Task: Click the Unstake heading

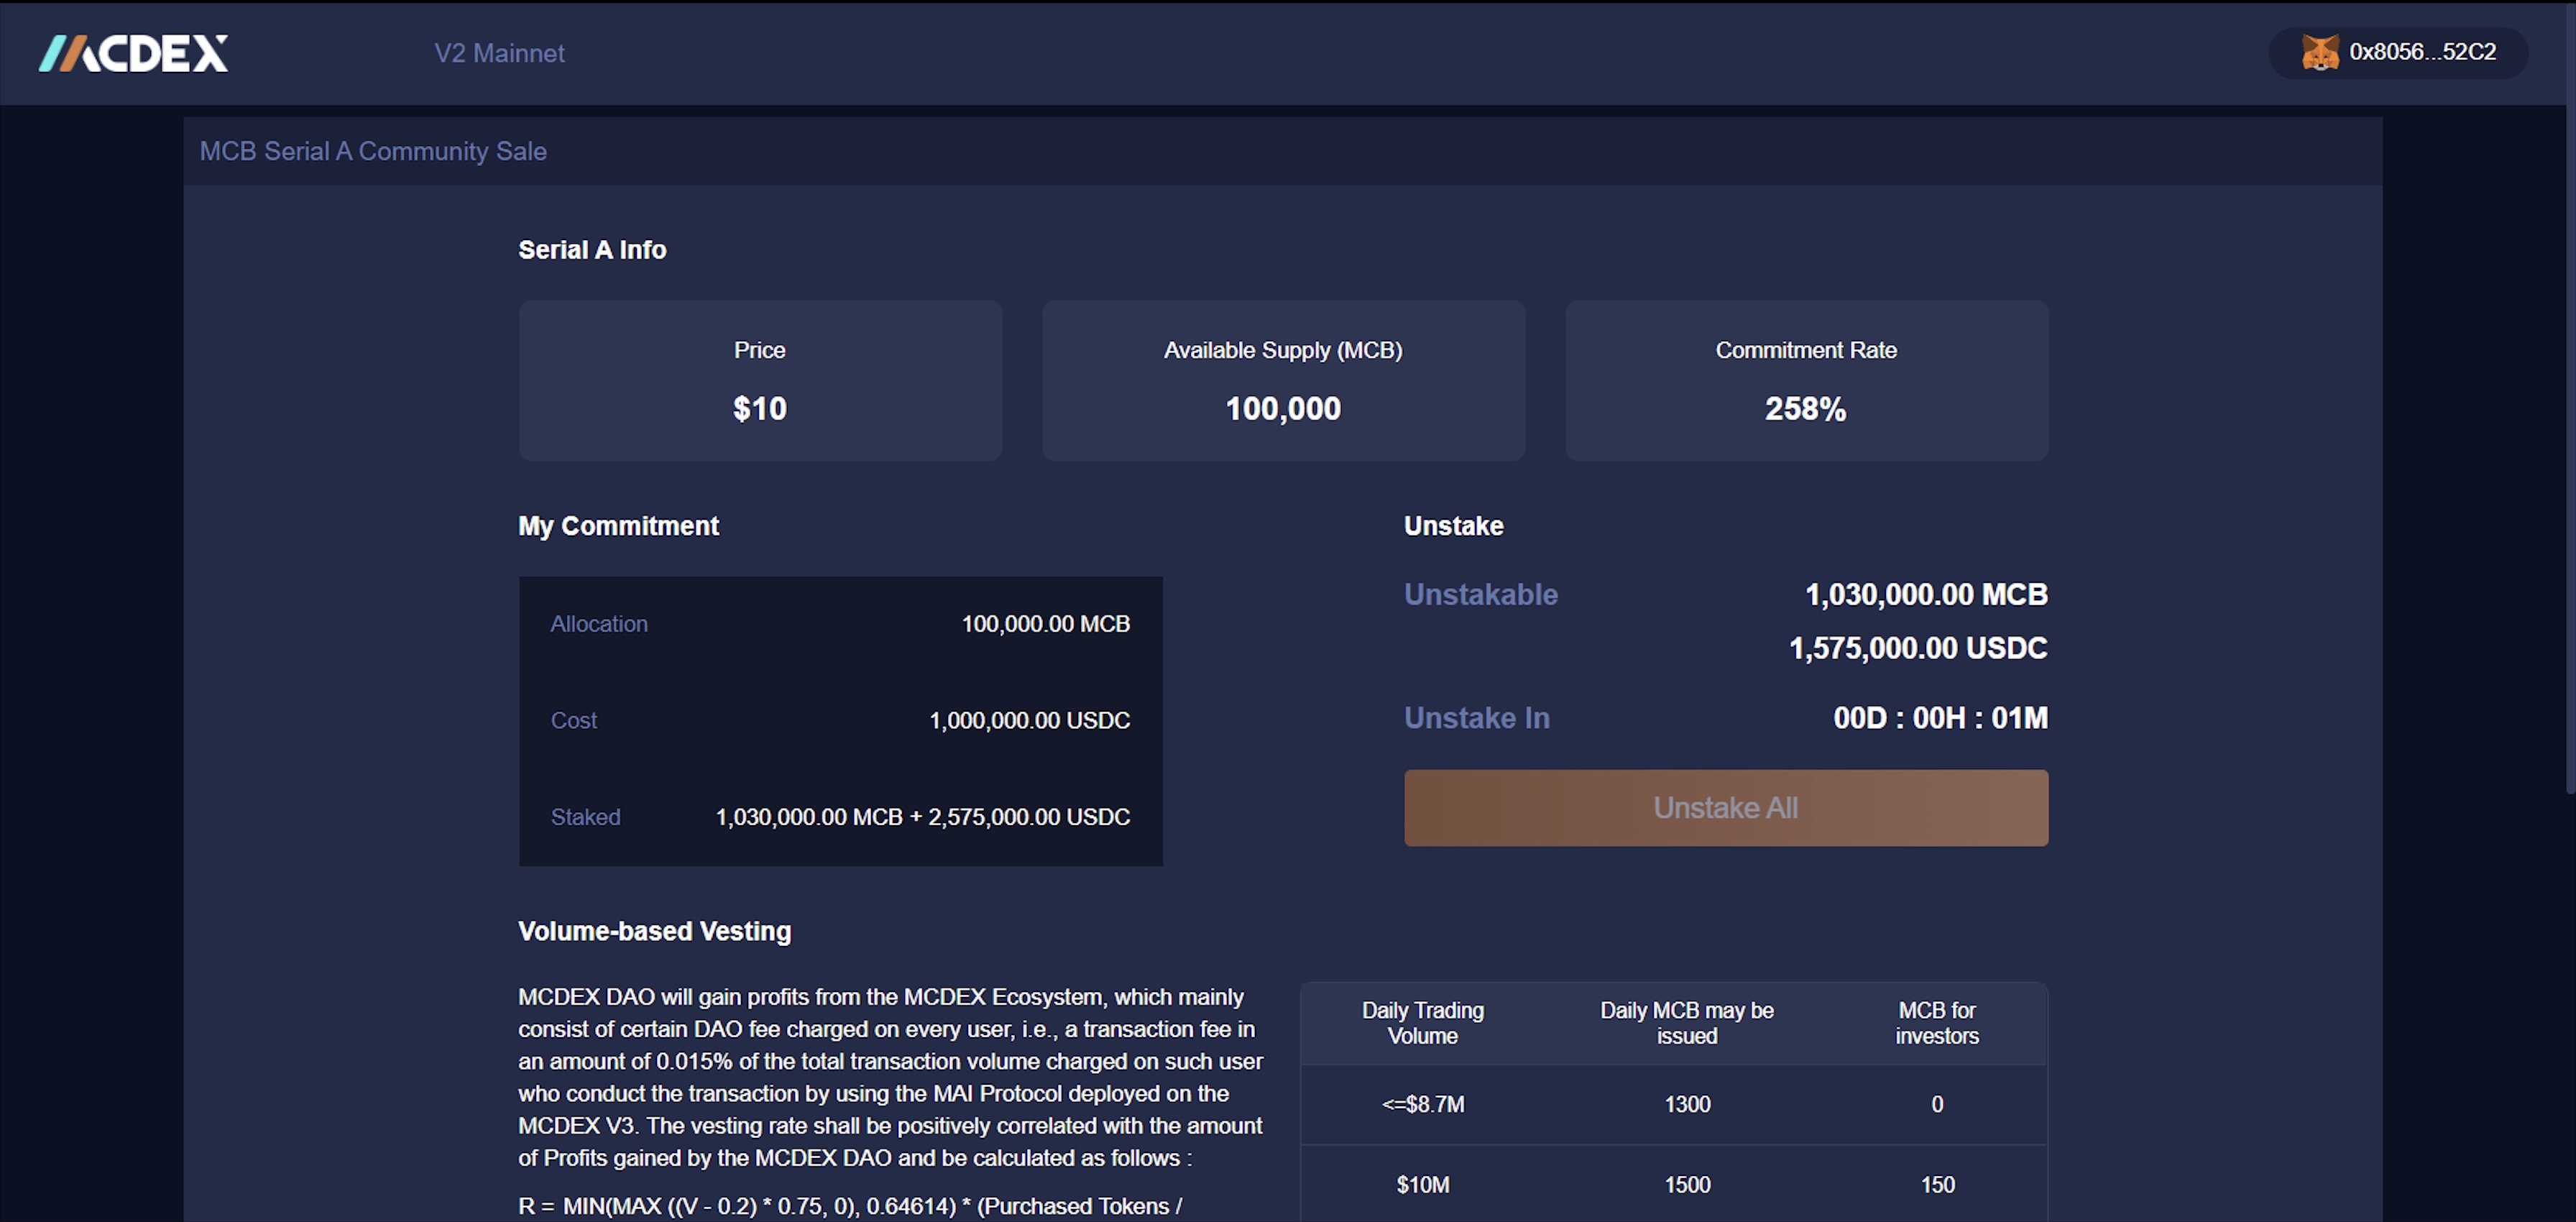Action: [1453, 526]
